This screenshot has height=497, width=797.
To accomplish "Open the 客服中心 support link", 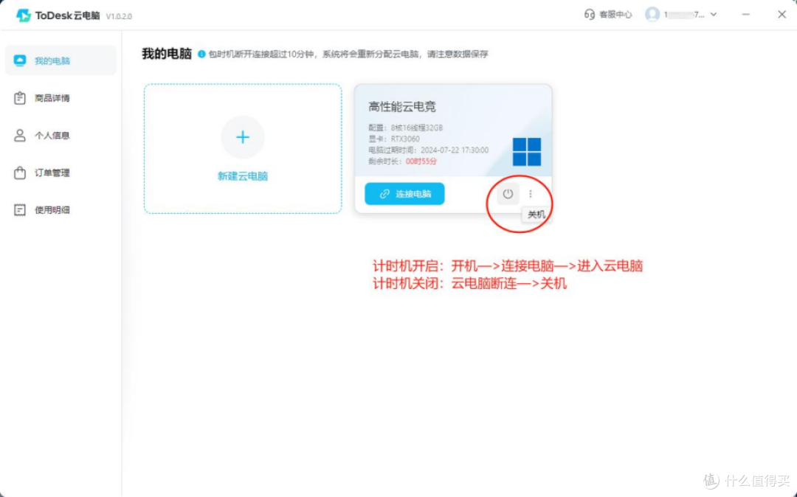I will 608,14.
